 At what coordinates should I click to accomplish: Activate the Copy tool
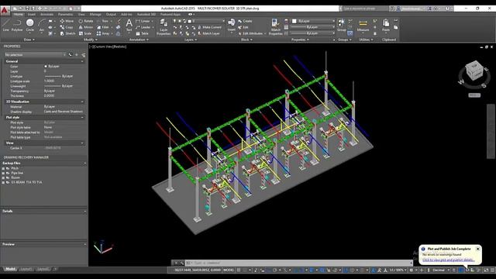click(67, 27)
